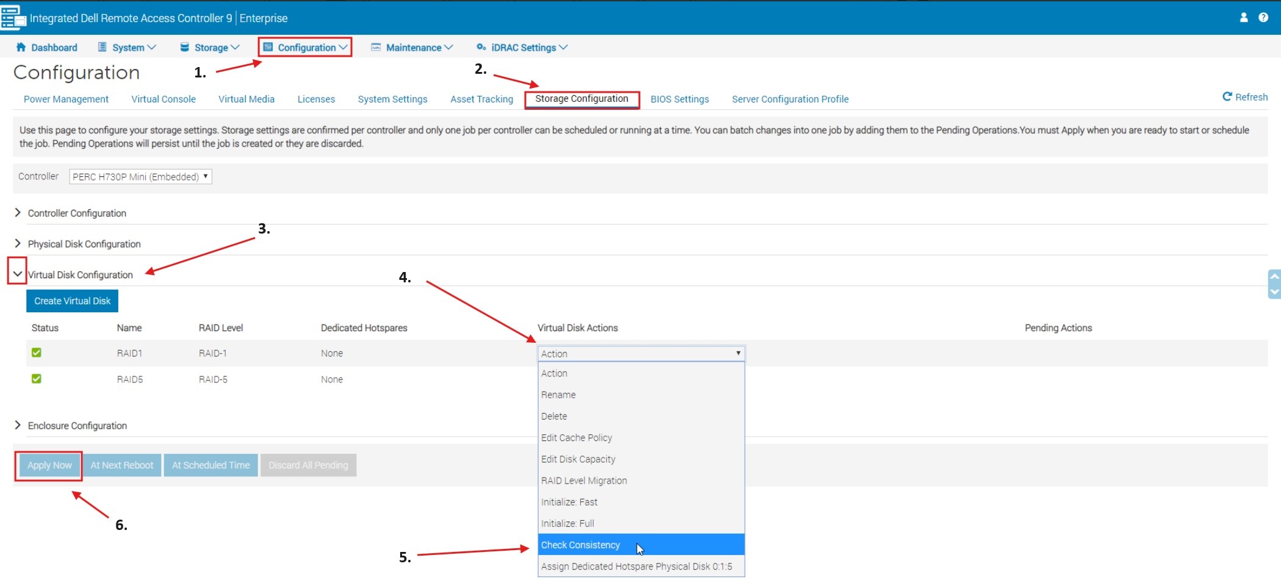Select Check Consistency from the list
Screen dimensions: 1281x580
point(641,545)
